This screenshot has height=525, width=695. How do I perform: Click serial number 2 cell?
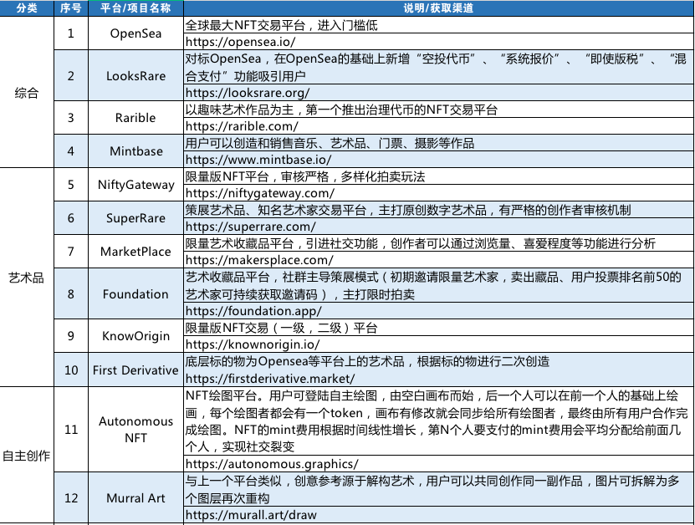pyautogui.click(x=71, y=76)
